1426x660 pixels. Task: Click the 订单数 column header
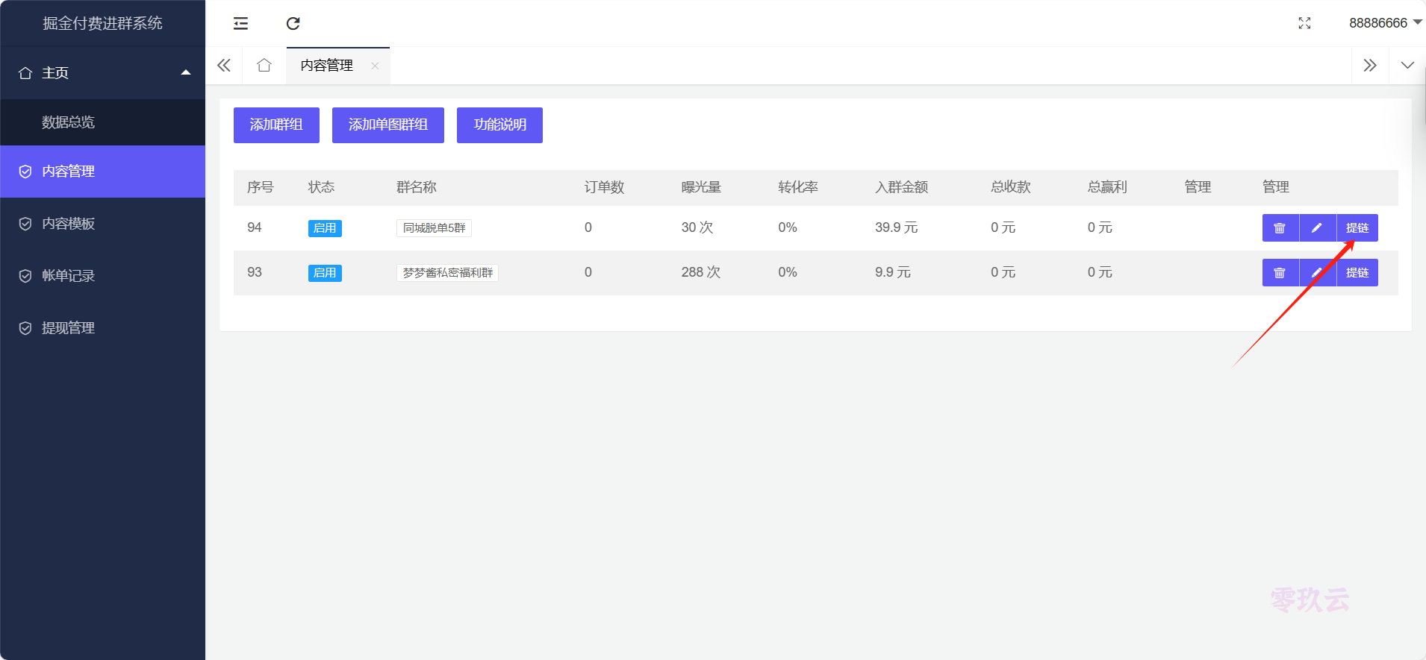(604, 187)
